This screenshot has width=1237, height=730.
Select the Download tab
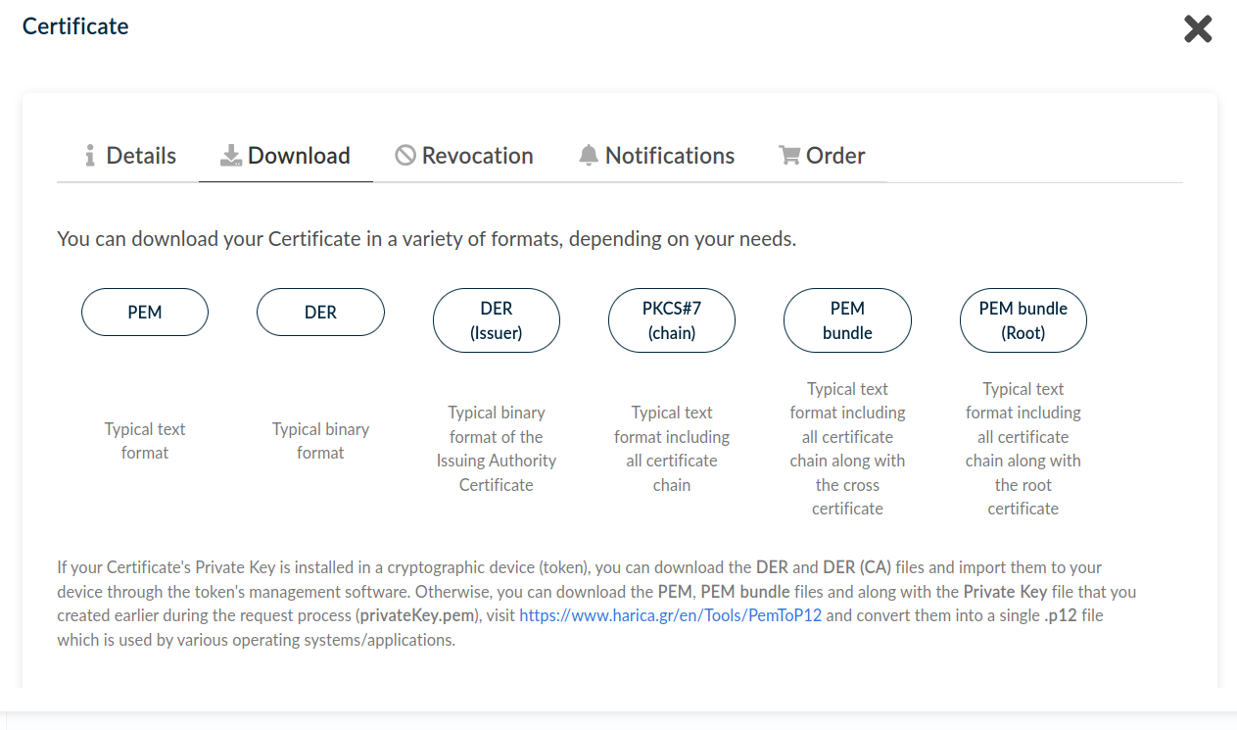pos(300,155)
